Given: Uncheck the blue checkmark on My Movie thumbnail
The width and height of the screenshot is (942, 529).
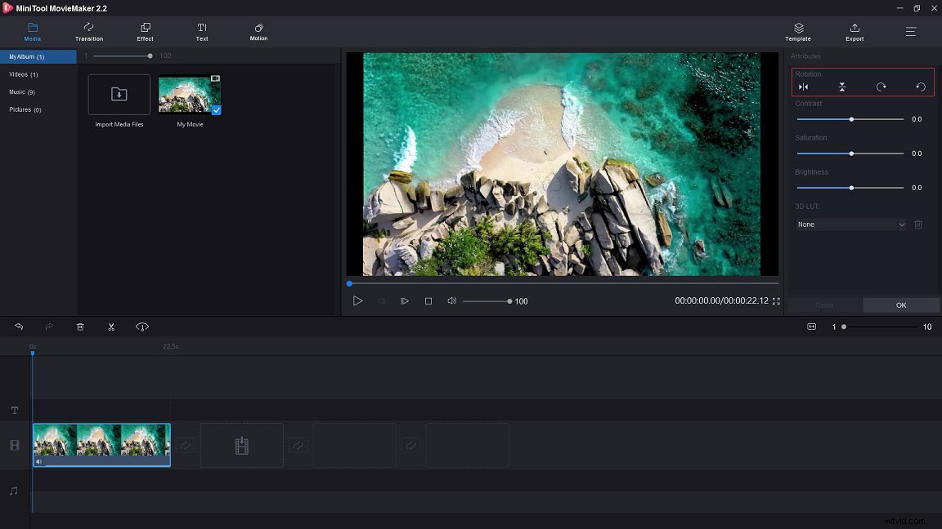Looking at the screenshot, I should coord(216,110).
